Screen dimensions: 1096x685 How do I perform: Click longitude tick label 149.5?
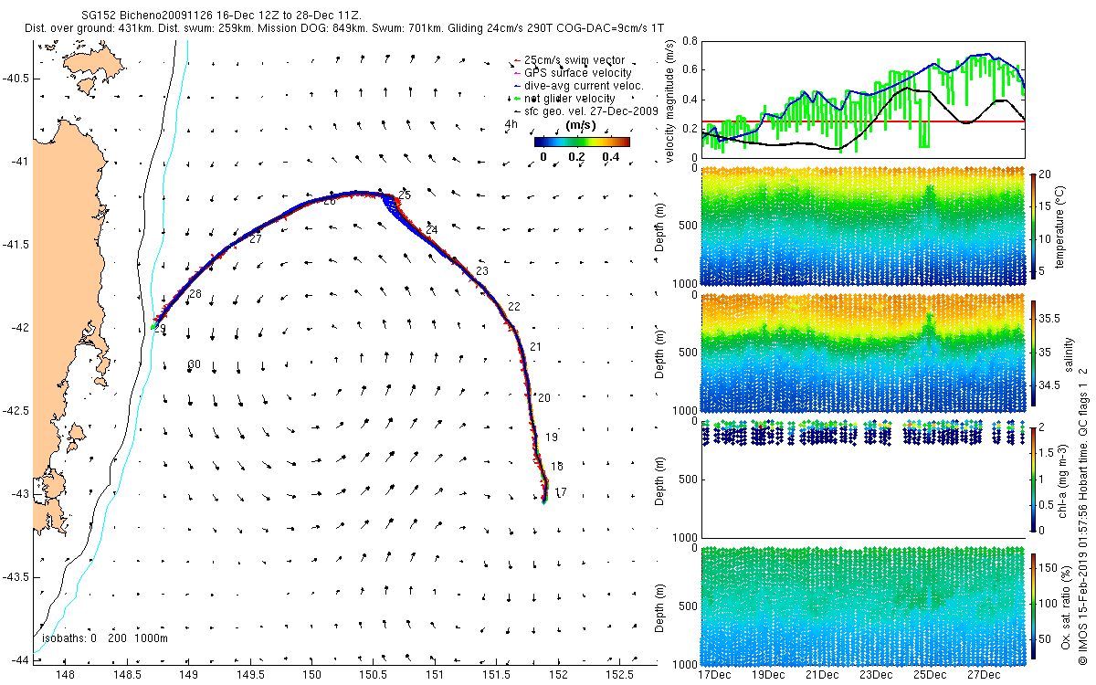tap(250, 675)
